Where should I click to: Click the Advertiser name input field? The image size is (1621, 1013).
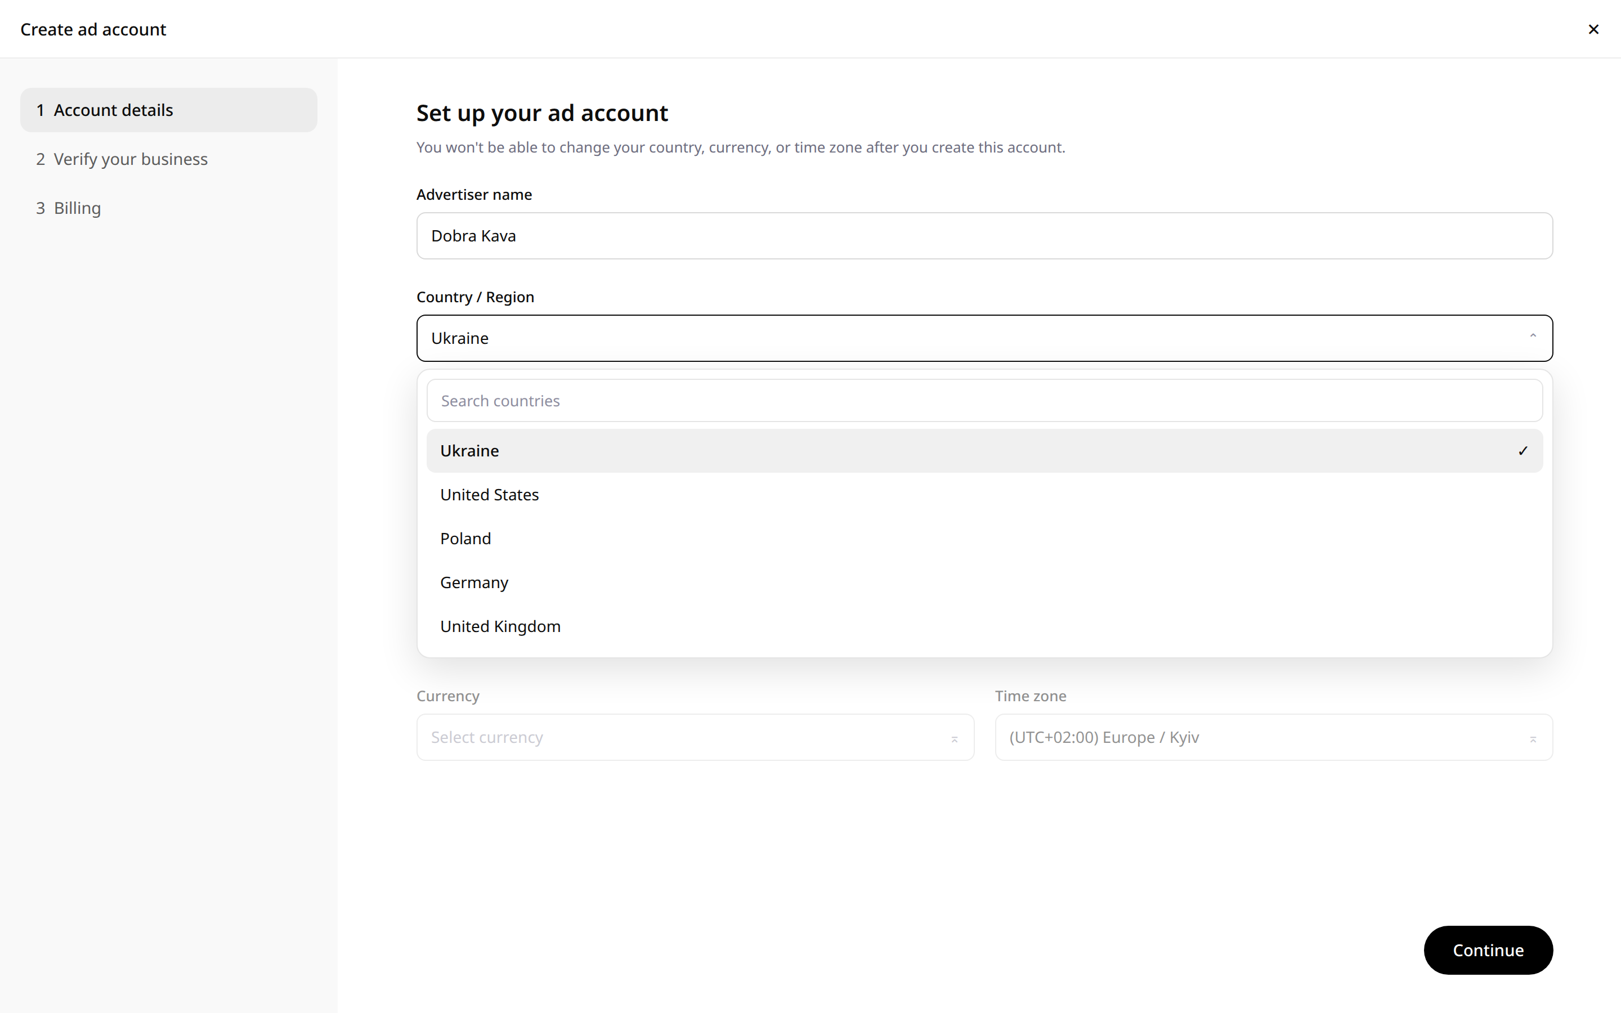pos(984,236)
